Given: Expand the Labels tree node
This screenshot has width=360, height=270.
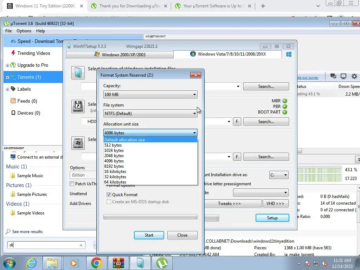Looking at the screenshot, I should pos(8,89).
